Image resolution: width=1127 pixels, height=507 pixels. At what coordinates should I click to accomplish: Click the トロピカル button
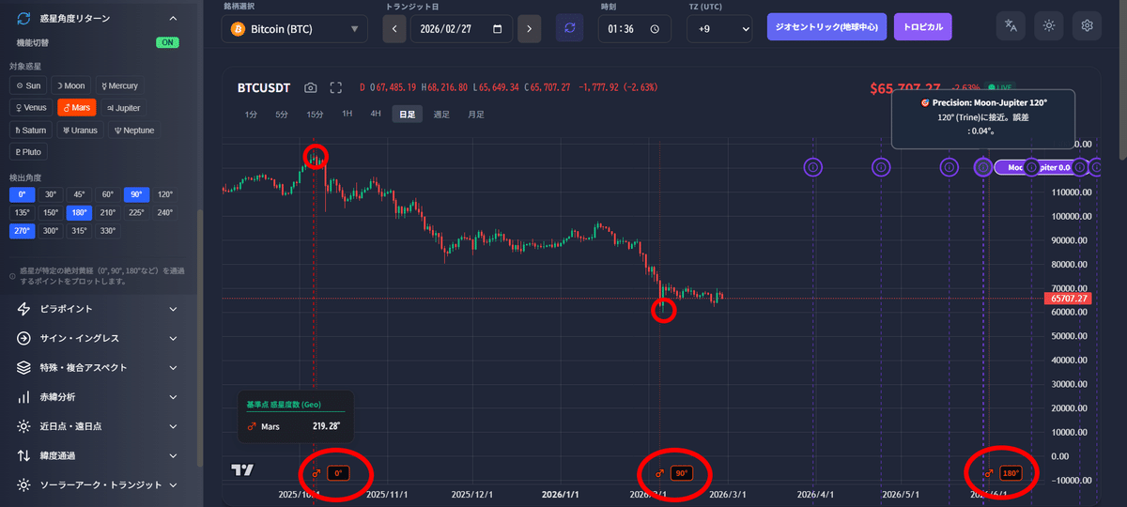pos(922,27)
